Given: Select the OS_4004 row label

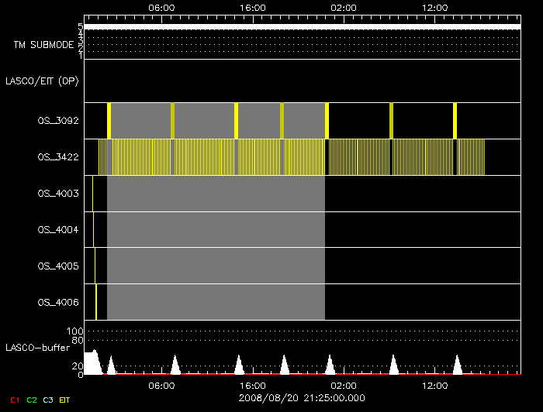Looking at the screenshot, I should pyautogui.click(x=58, y=230).
